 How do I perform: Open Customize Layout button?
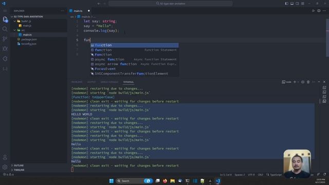pyautogui.click(x=303, y=4)
